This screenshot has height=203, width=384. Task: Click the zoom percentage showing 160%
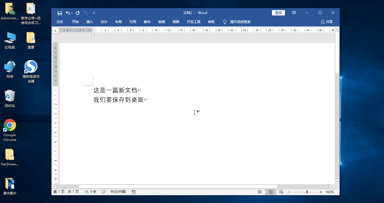[x=329, y=192]
